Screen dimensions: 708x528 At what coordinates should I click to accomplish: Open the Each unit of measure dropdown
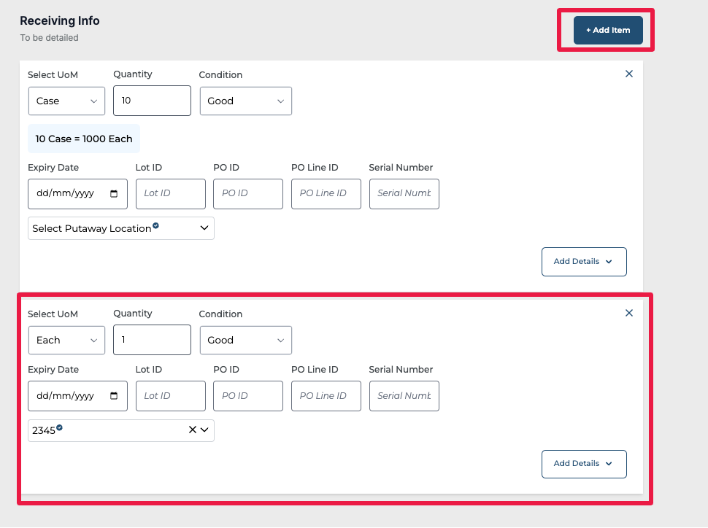coord(66,341)
